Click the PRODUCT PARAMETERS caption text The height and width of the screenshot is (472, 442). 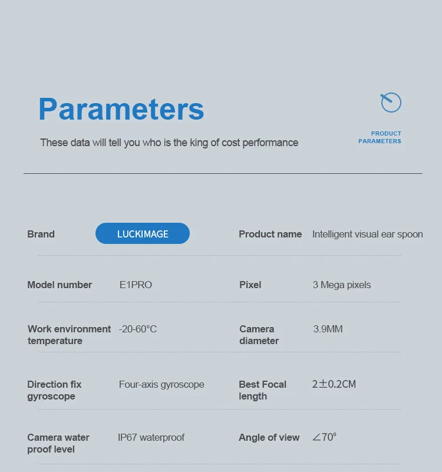point(380,137)
